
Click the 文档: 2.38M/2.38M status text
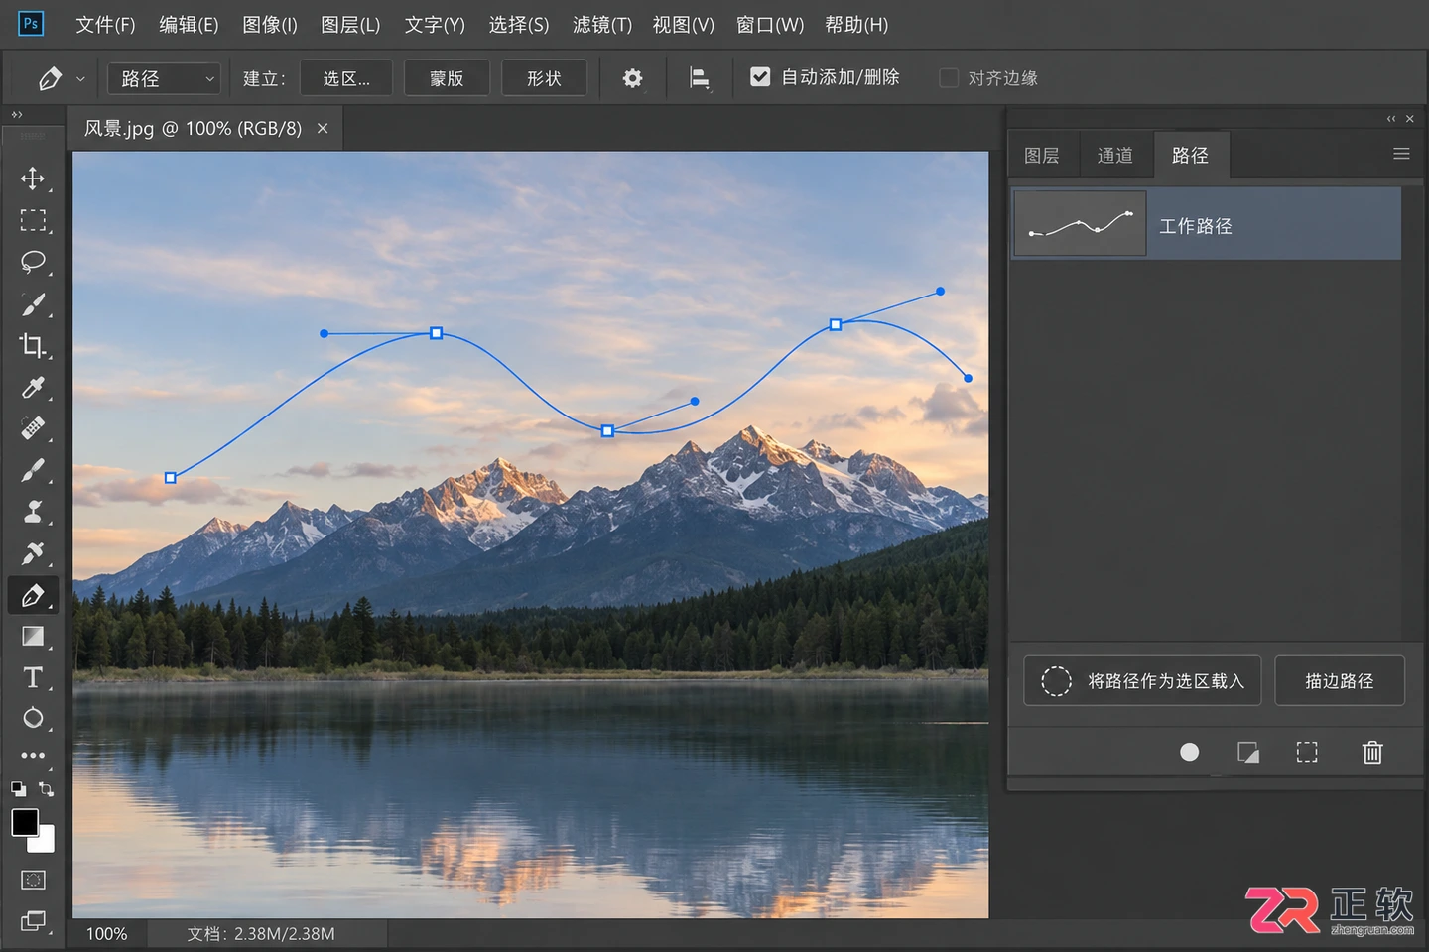261,934
